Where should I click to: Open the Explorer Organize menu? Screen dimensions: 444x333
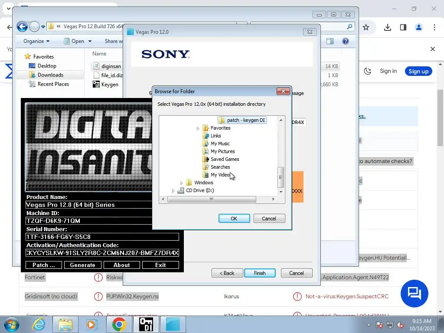pos(36,41)
